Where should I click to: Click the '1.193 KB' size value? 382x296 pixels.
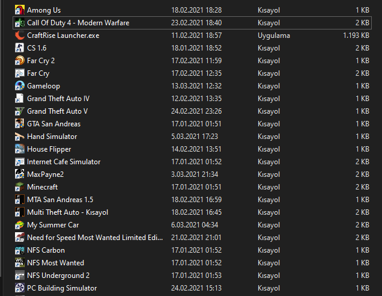(356, 35)
